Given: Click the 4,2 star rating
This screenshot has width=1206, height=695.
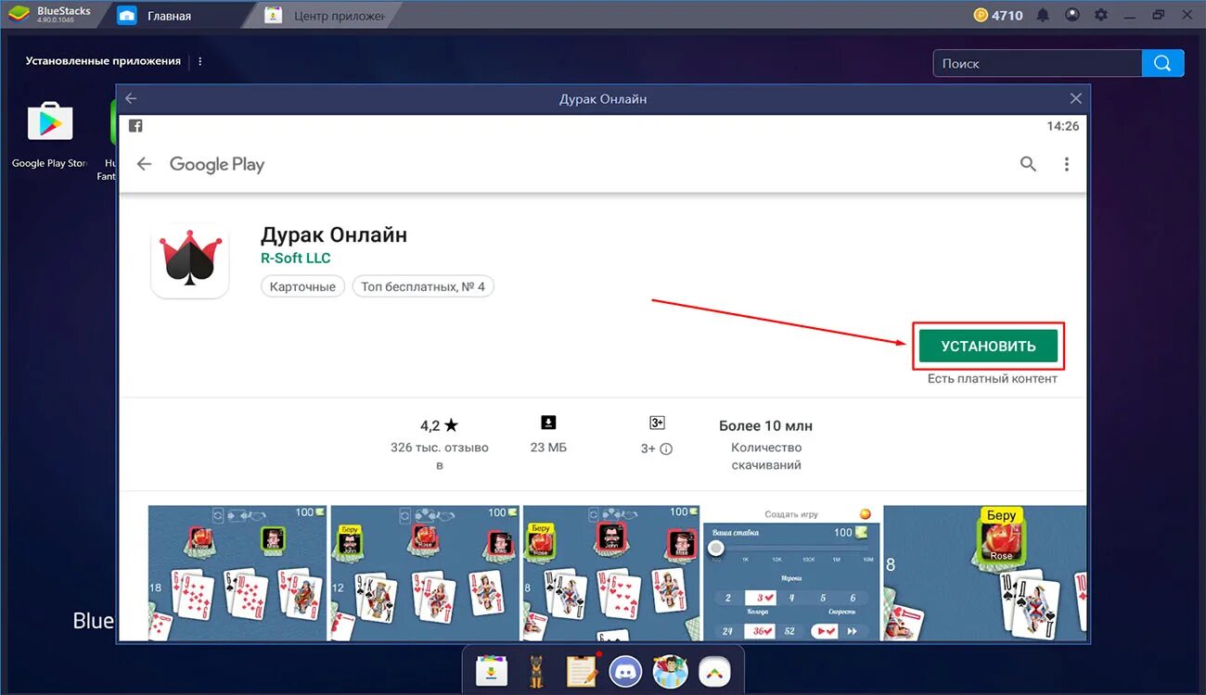Looking at the screenshot, I should click(x=440, y=425).
